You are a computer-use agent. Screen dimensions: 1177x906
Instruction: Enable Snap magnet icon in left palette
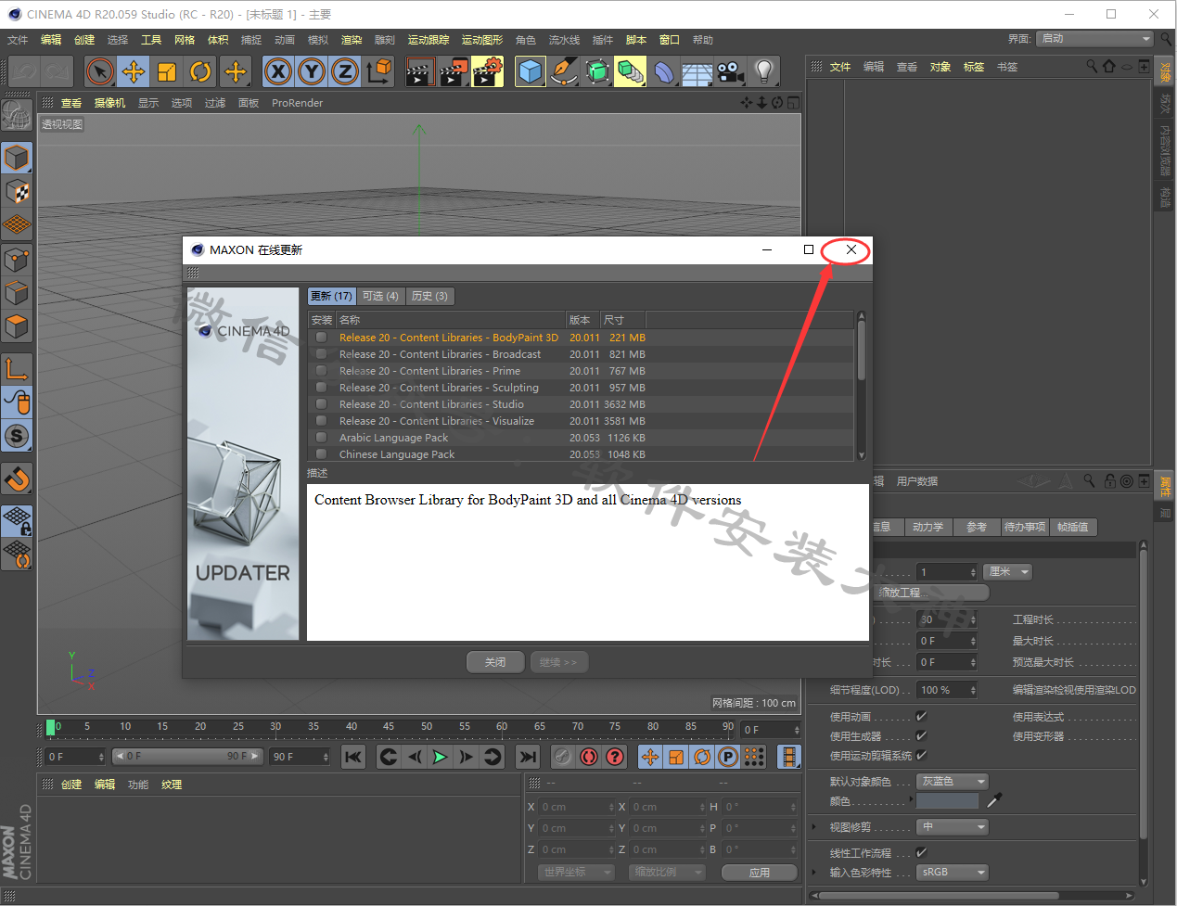click(17, 479)
